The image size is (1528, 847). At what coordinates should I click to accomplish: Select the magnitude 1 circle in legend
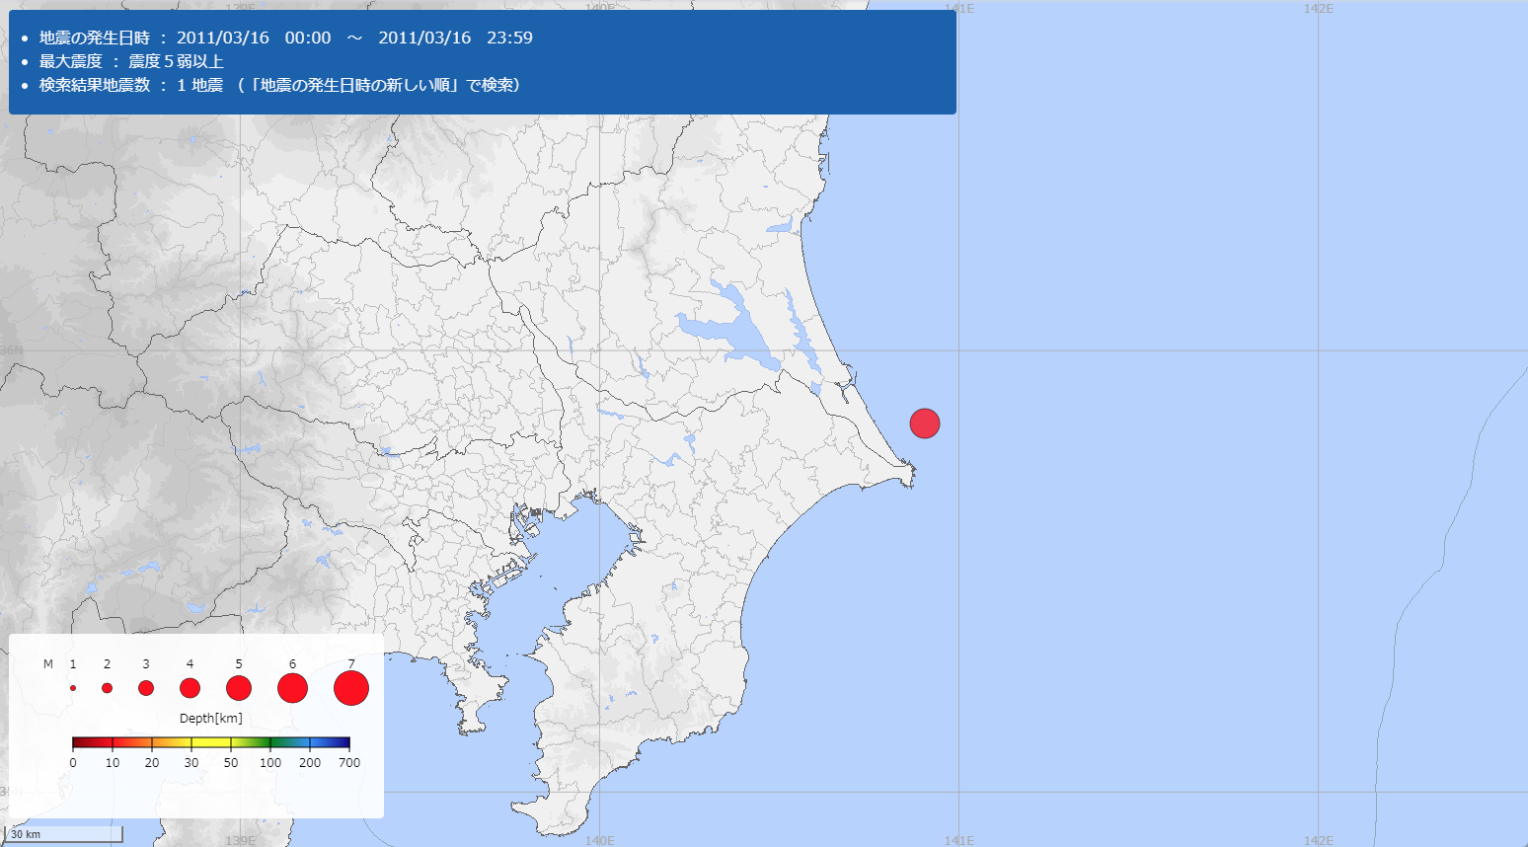coord(73,688)
